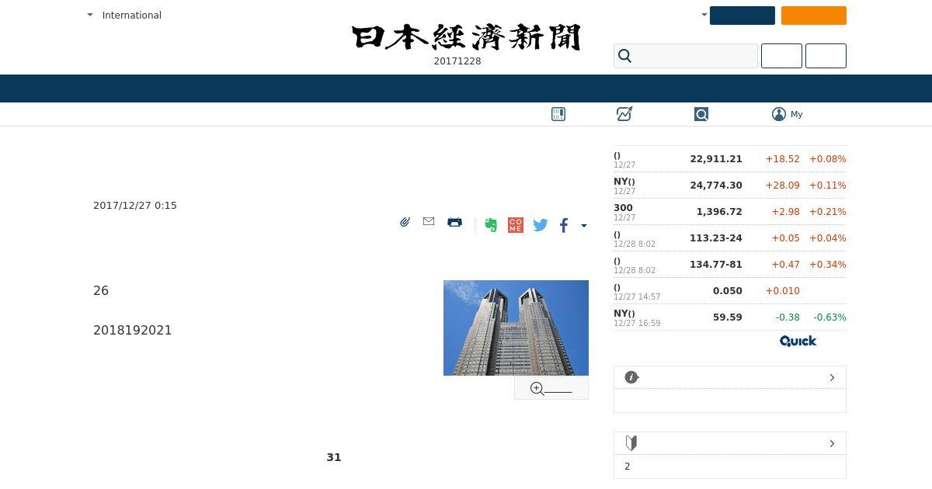Click the date 20171228 under the logo
This screenshot has width=932, height=489.
[457, 61]
